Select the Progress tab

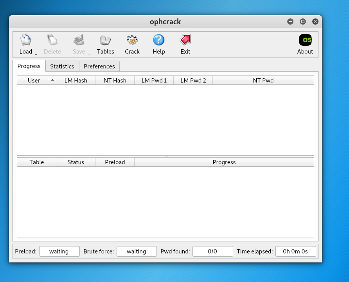pyautogui.click(x=29, y=66)
